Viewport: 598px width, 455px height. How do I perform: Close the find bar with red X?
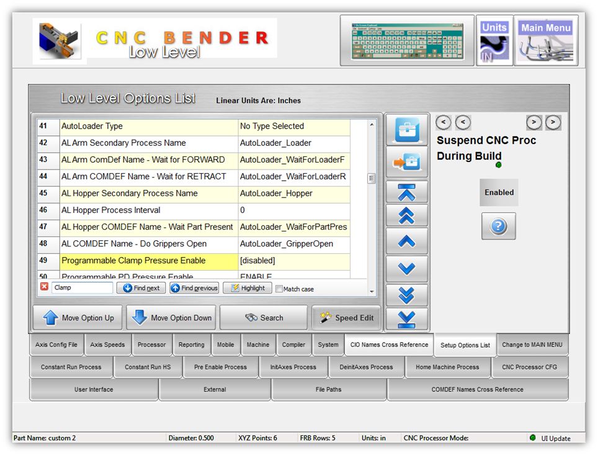pos(44,287)
